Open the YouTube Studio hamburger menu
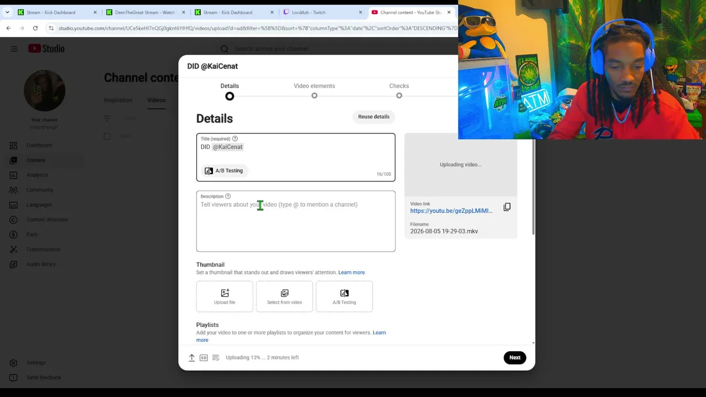706x397 pixels. [x=14, y=49]
